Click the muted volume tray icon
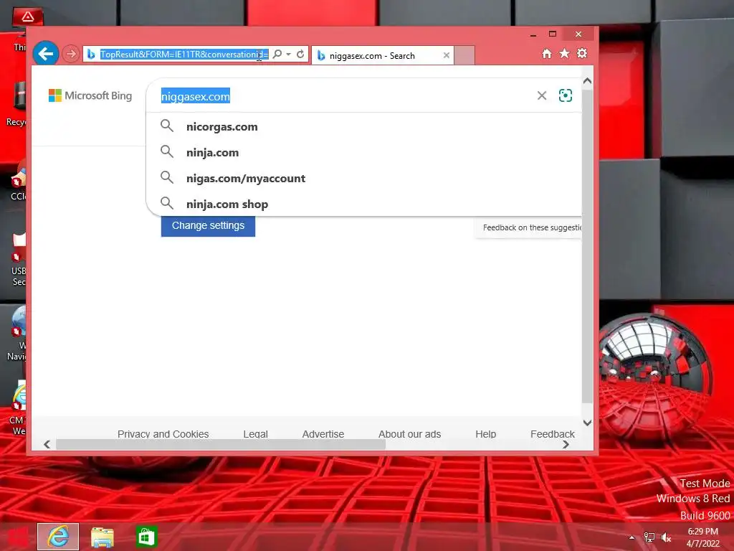Viewport: 734px width, 551px height. point(666,537)
